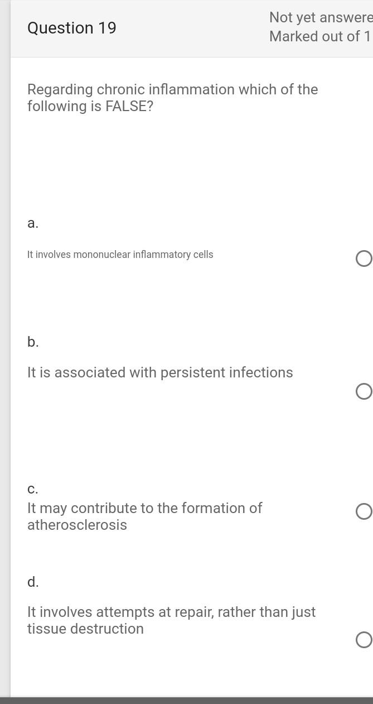Click the option label 'd.'

click(x=33, y=582)
